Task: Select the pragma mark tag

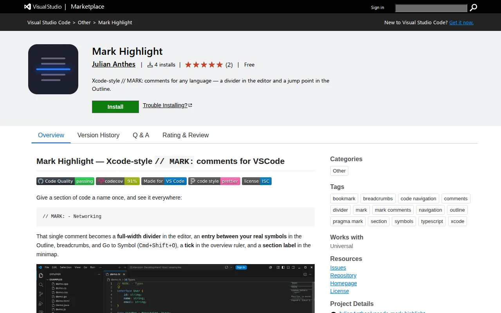Action: pos(348,221)
